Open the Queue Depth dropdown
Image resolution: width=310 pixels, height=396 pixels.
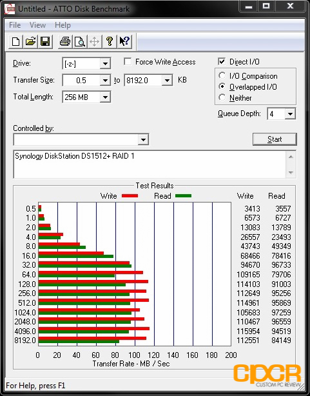290,114
